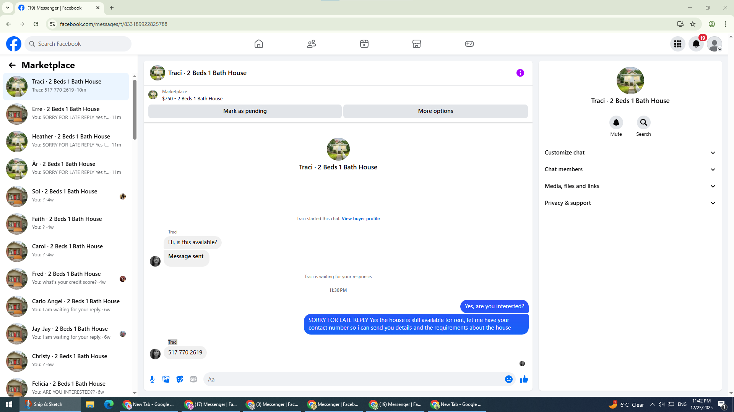The height and width of the screenshot is (412, 734).
Task: Toggle the conversation information panel
Action: (x=520, y=73)
